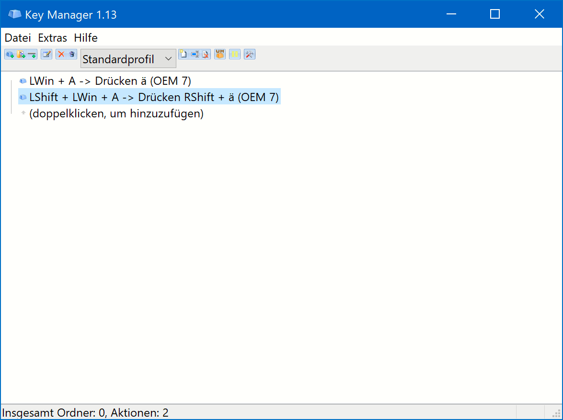Open the Standardprofil profile dropdown
The image size is (563, 420).
click(x=128, y=59)
